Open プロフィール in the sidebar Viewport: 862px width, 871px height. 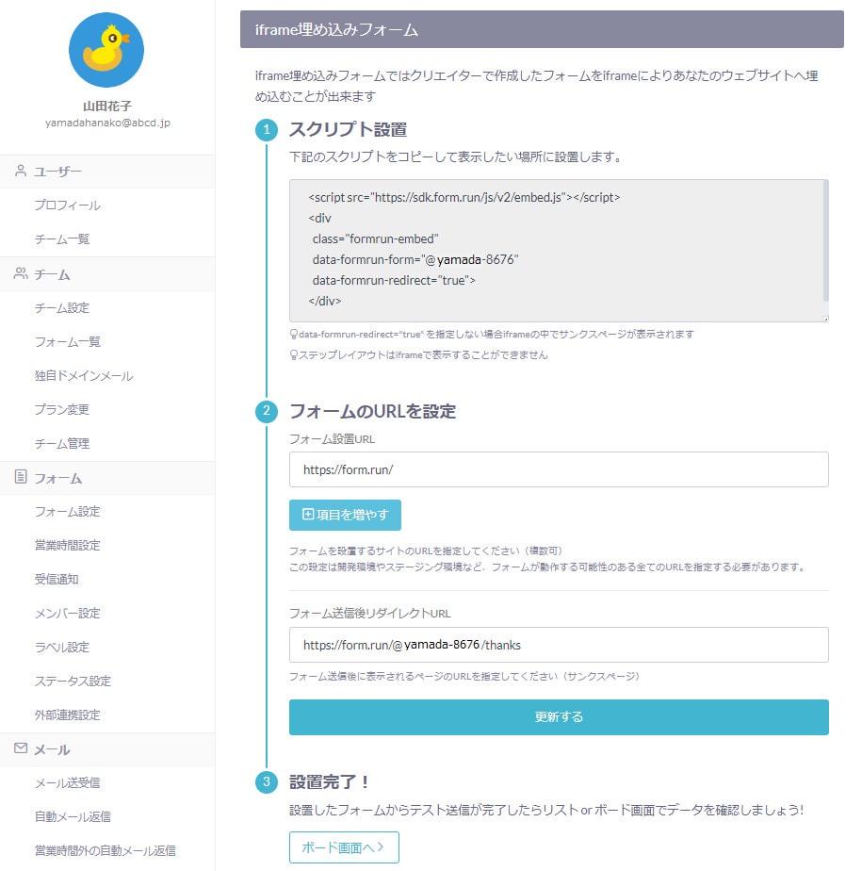point(67,205)
